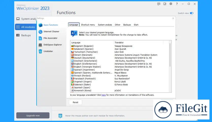Click the Upgrade now button
Viewport: 212px width, 122px height.
pos(33,115)
